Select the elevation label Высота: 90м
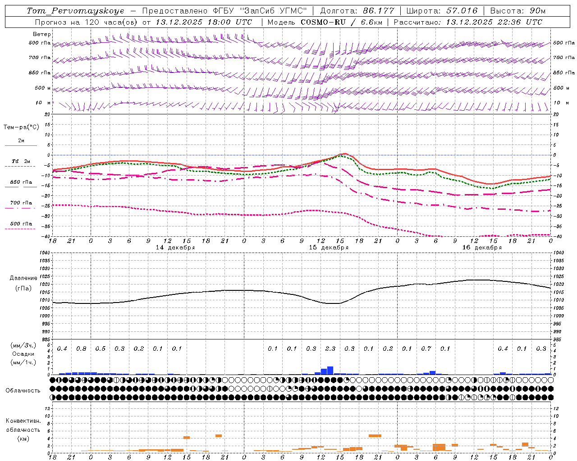The width and height of the screenshot is (577, 461). (x=518, y=11)
